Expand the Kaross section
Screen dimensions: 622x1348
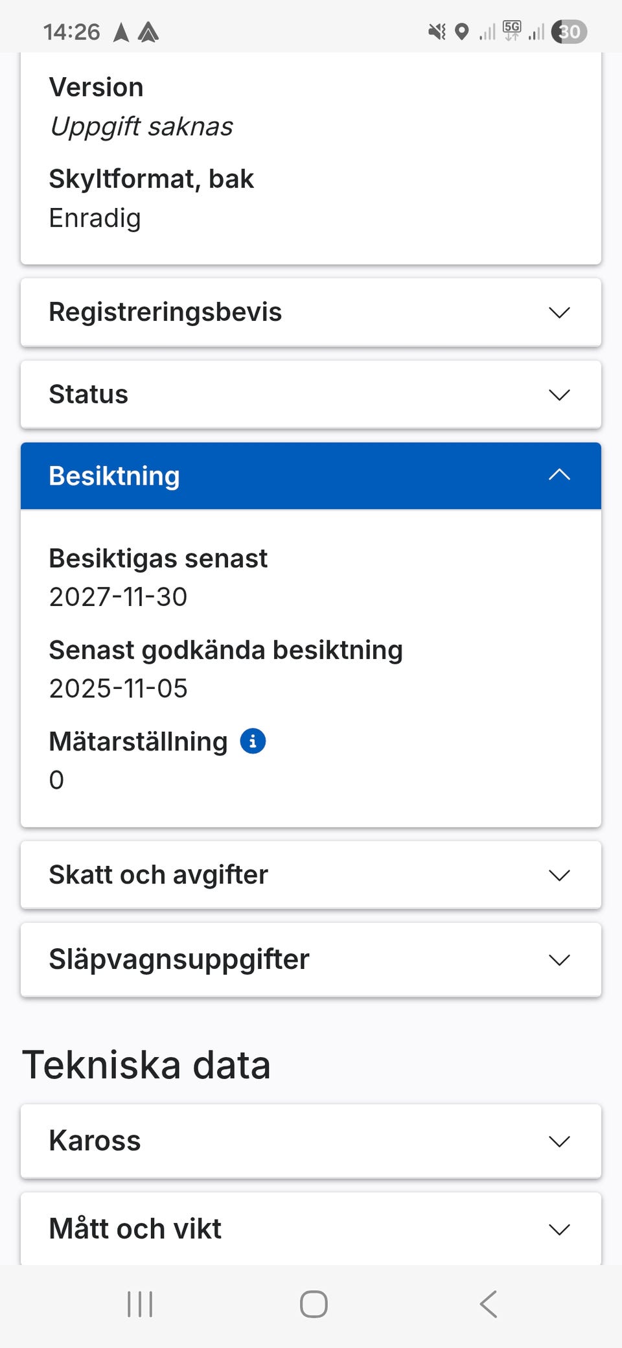[x=311, y=1141]
